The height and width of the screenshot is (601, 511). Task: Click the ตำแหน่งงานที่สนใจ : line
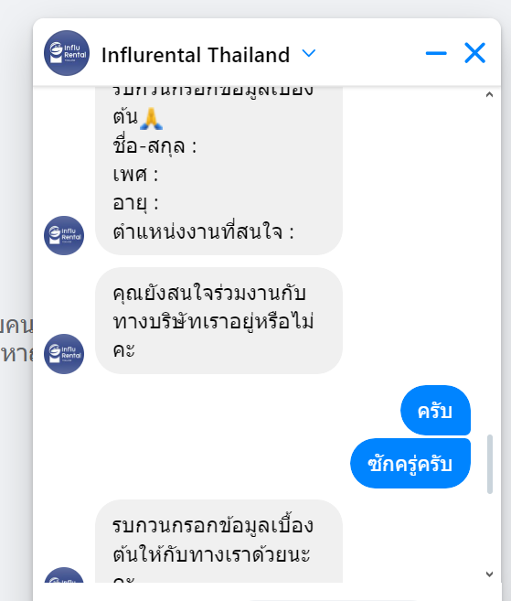(x=204, y=231)
